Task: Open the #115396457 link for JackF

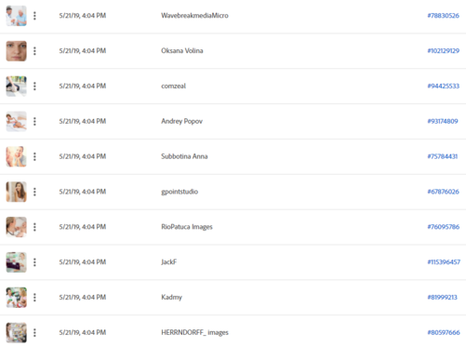Action: [444, 262]
